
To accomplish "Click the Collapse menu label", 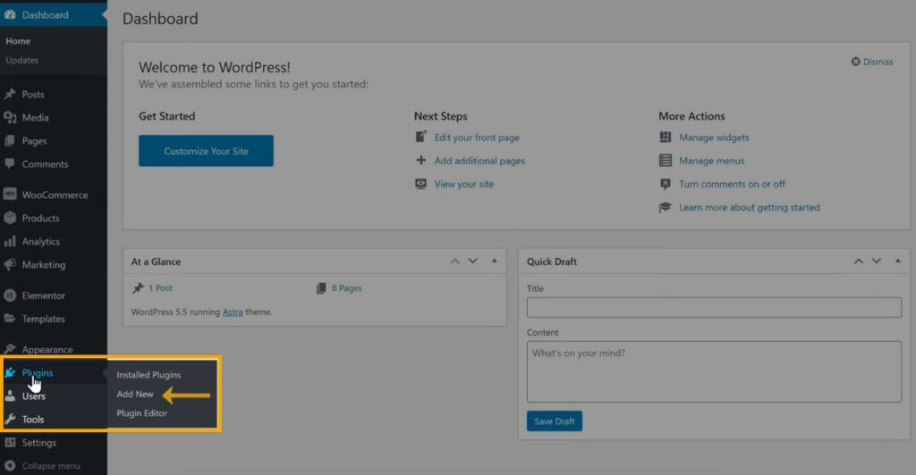I will pos(51,466).
